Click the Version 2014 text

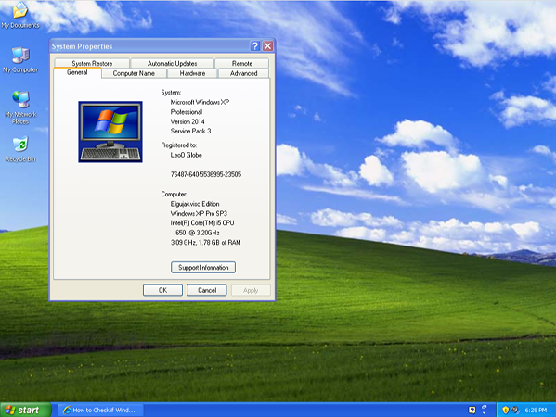click(187, 121)
